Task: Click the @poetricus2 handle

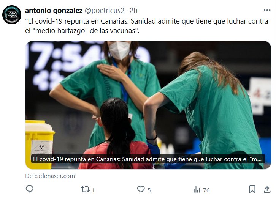Action: [105, 11]
